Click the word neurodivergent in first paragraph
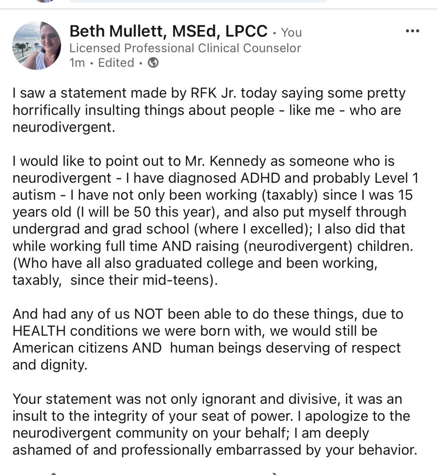 click(64, 127)
